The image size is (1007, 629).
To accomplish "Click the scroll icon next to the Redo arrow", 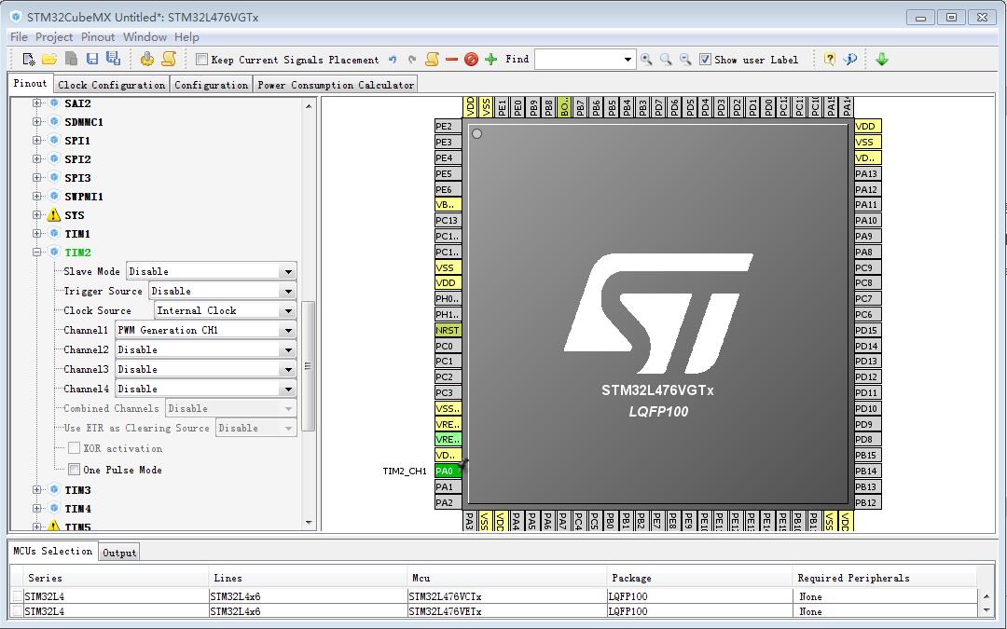I will [x=433, y=60].
